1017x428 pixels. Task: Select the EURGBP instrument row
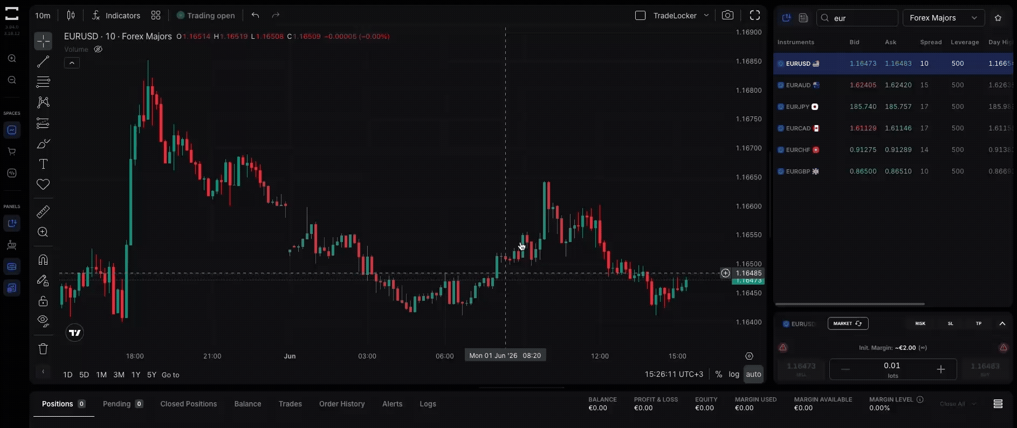[893, 171]
